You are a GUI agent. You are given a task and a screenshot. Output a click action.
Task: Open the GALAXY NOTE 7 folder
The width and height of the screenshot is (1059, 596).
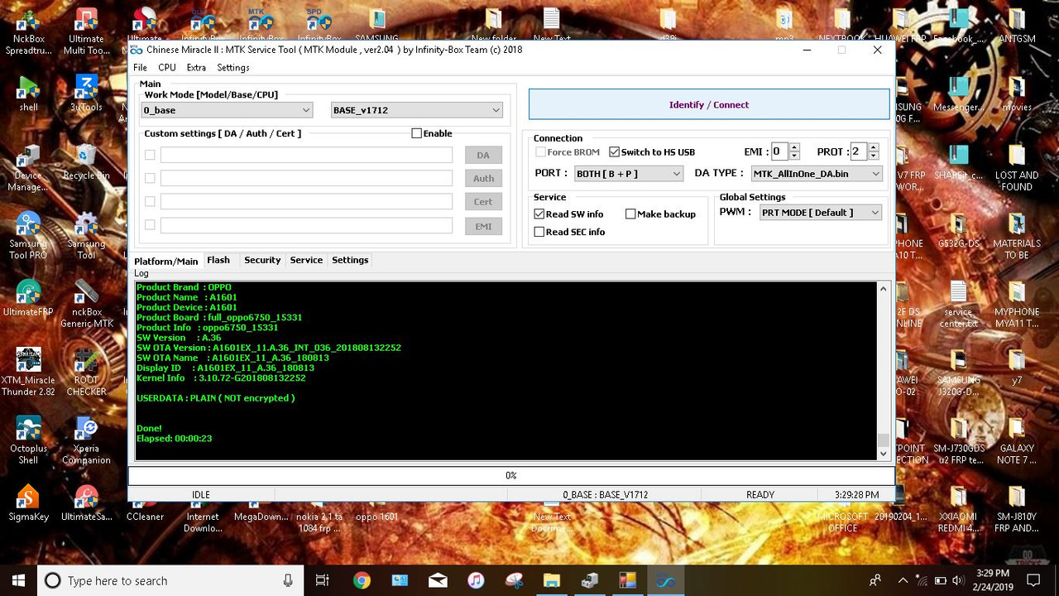pos(1017,440)
